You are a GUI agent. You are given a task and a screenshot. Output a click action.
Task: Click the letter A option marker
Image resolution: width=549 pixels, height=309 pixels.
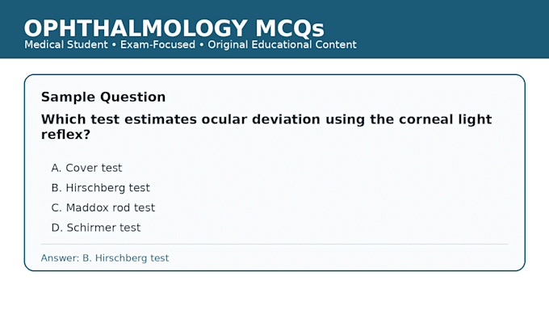(56, 168)
